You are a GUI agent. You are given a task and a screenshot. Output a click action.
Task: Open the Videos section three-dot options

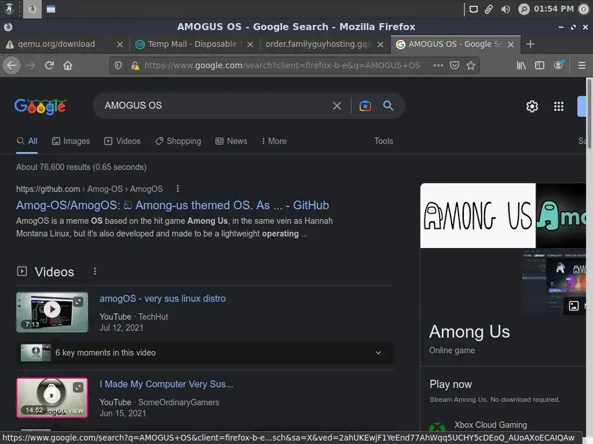coord(95,272)
